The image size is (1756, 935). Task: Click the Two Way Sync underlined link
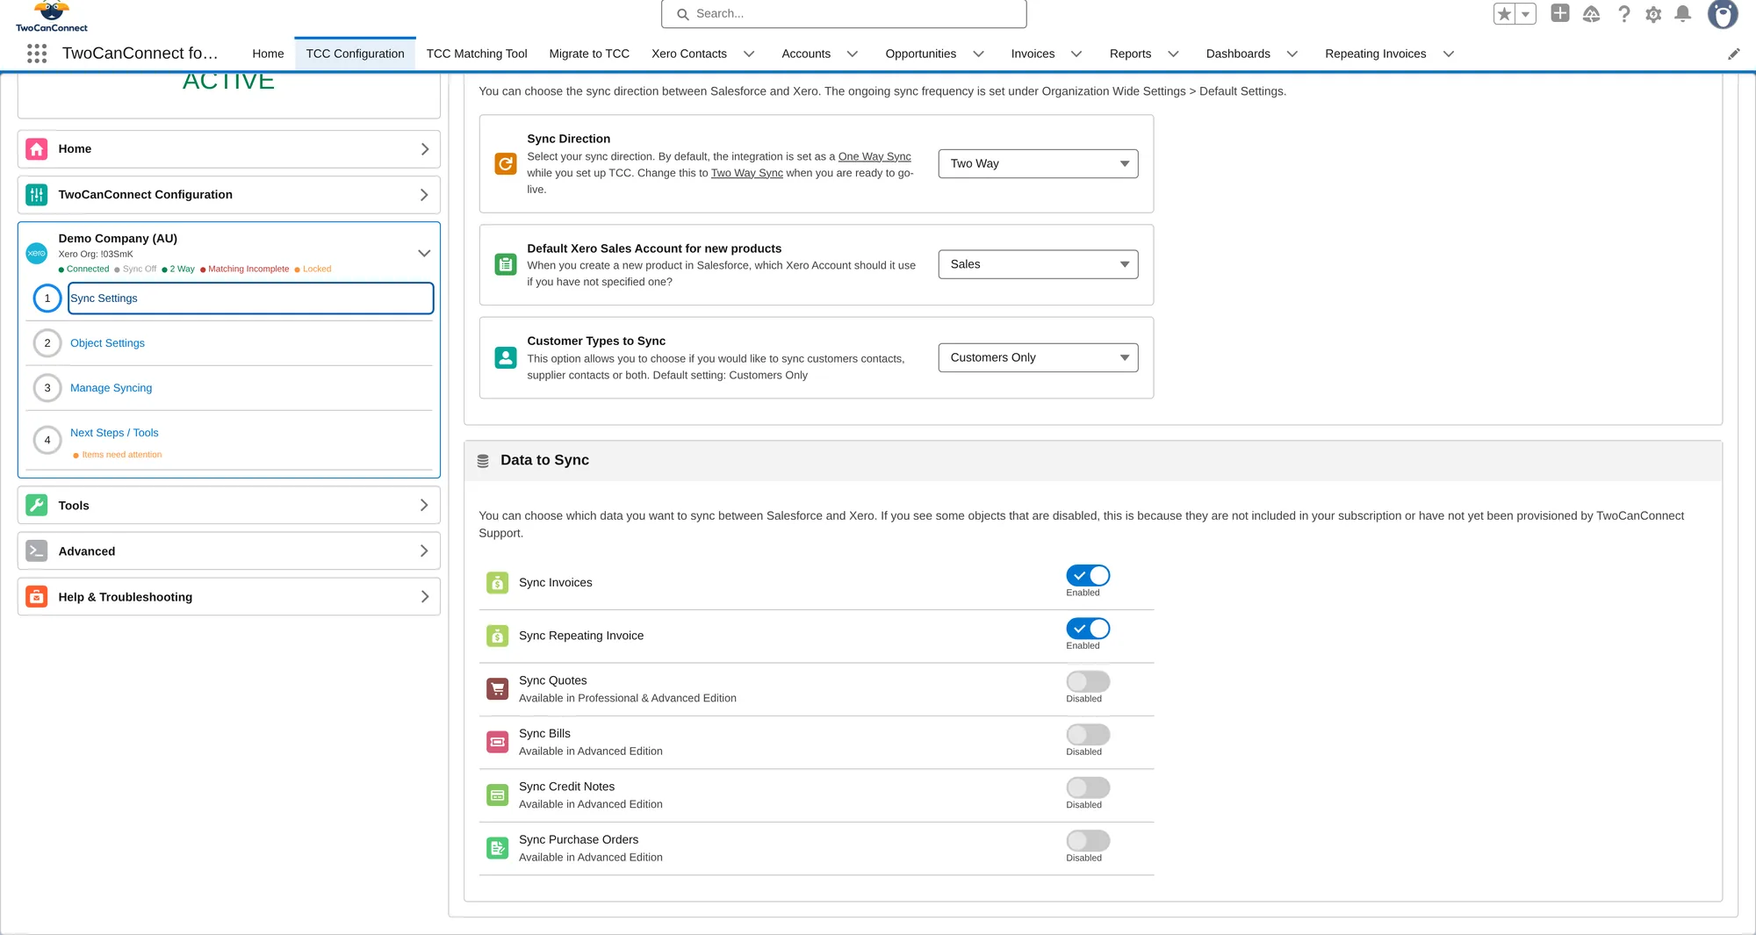[x=746, y=173]
